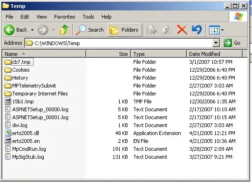Minimize the Temp window
Screen dimensions: 252x182
pyautogui.click(x=227, y=6)
